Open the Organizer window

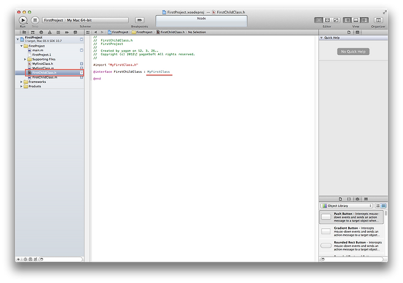tap(378, 20)
